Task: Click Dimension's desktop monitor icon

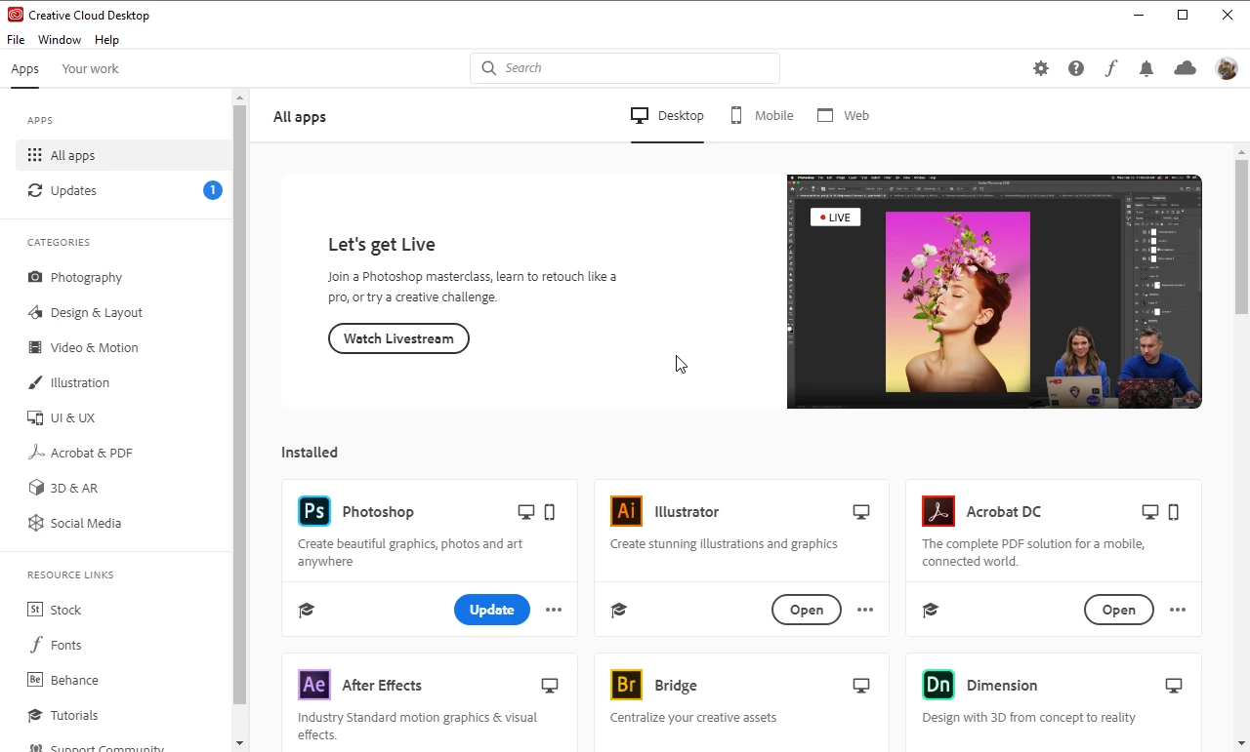Action: pyautogui.click(x=1174, y=686)
